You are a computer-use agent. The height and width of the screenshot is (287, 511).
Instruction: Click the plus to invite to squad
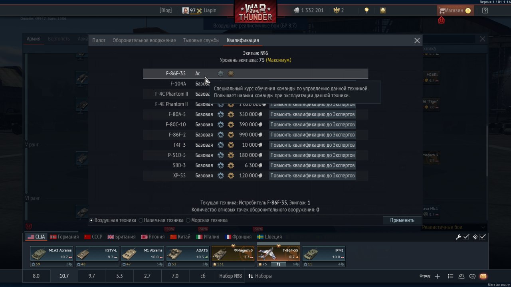click(438, 276)
